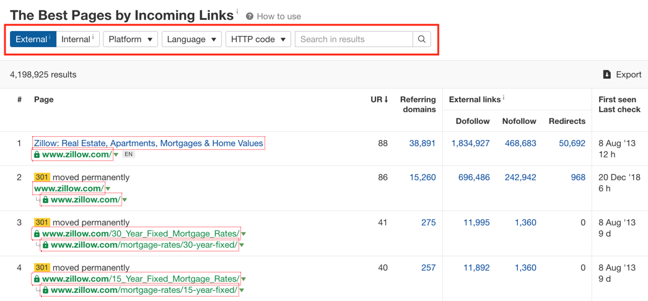The width and height of the screenshot is (648, 301).
Task: Click the Referring domains column header
Action: point(418,105)
